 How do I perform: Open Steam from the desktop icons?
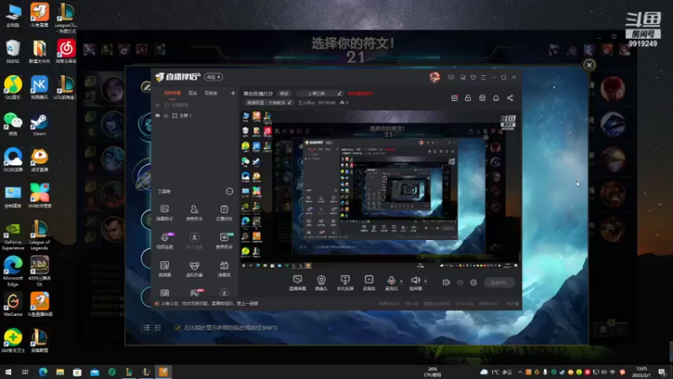39,124
